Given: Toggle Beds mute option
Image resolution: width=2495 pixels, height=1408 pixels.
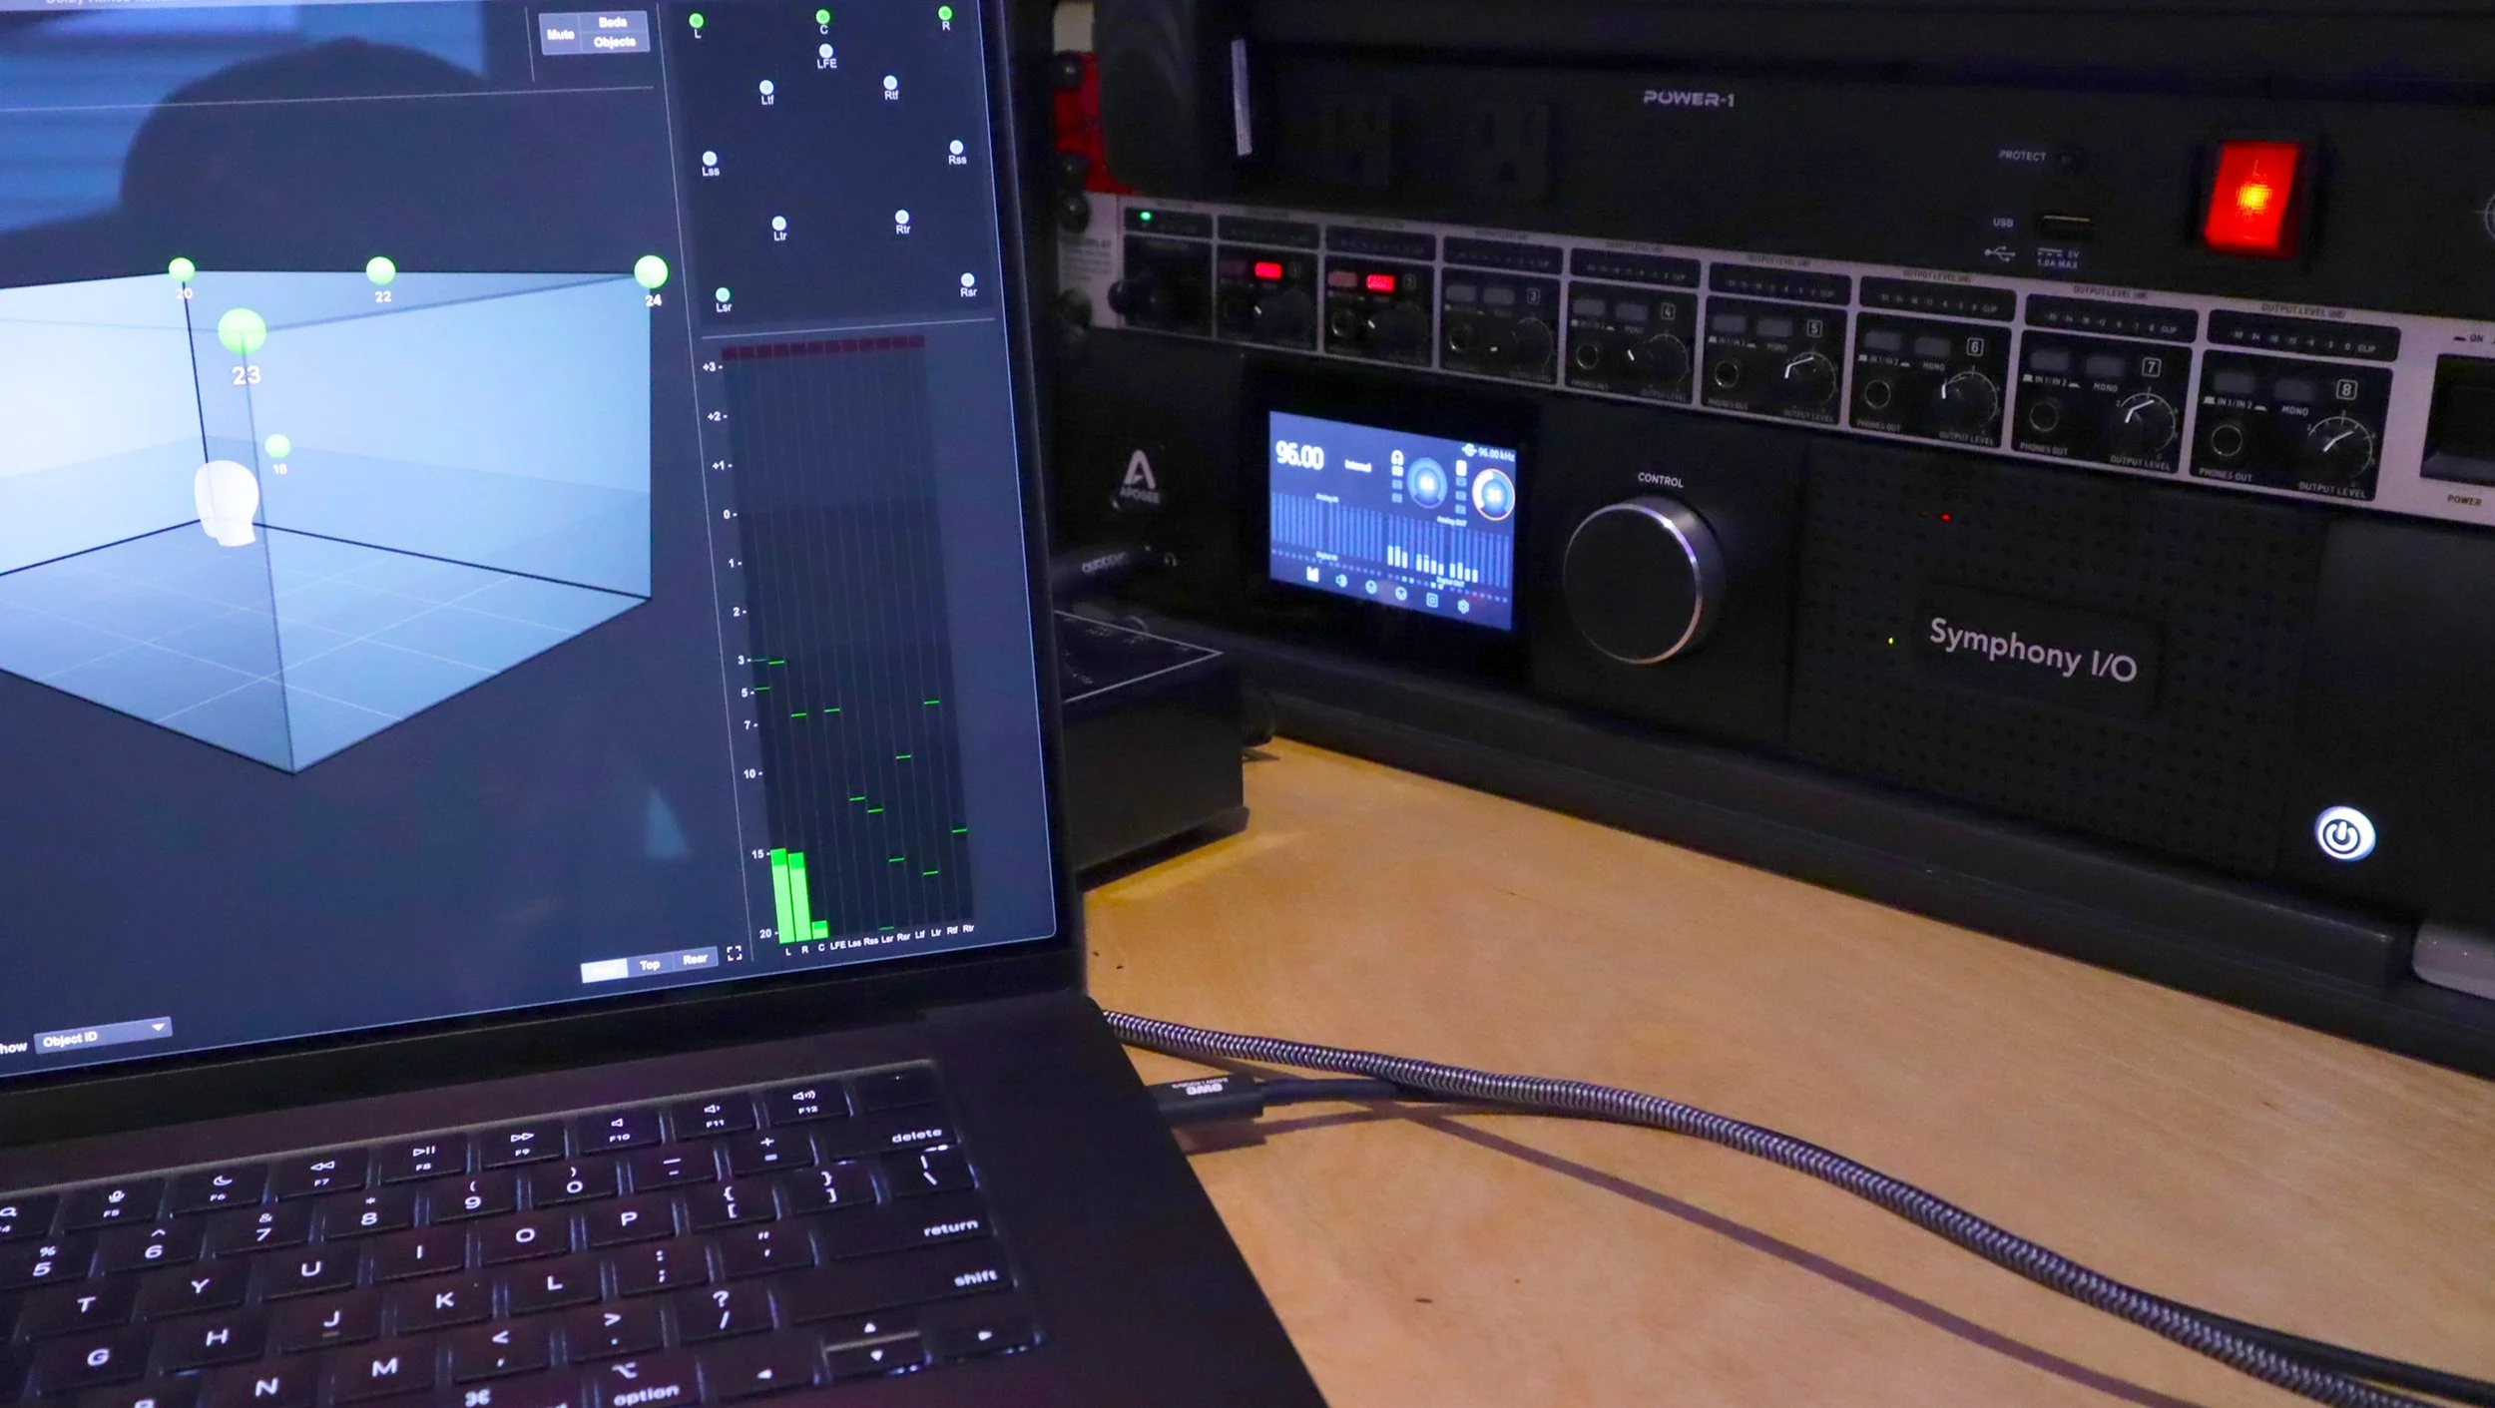Looking at the screenshot, I should point(613,22).
